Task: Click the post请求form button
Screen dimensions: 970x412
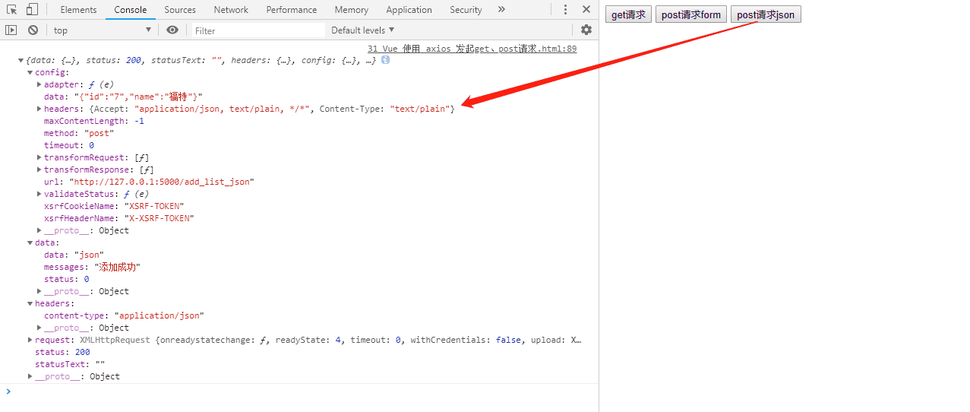Action: (691, 14)
